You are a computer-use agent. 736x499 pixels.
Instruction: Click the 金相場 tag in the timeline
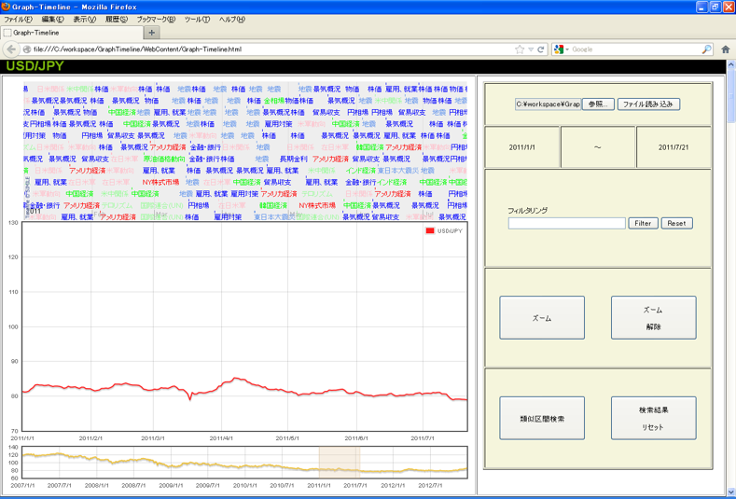click(274, 101)
